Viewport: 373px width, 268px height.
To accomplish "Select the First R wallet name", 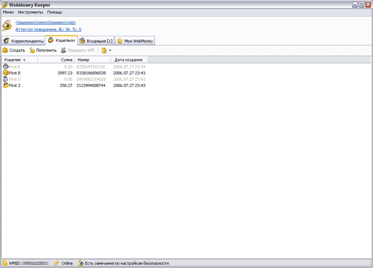I will click(x=15, y=73).
